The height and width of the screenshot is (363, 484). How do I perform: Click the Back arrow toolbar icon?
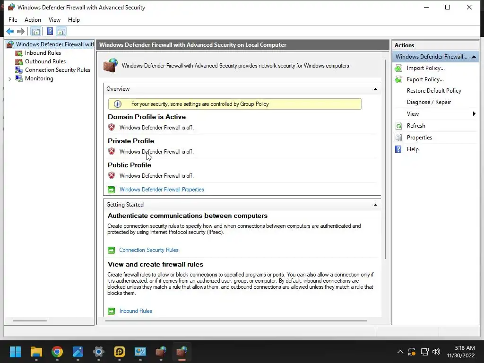(10, 32)
